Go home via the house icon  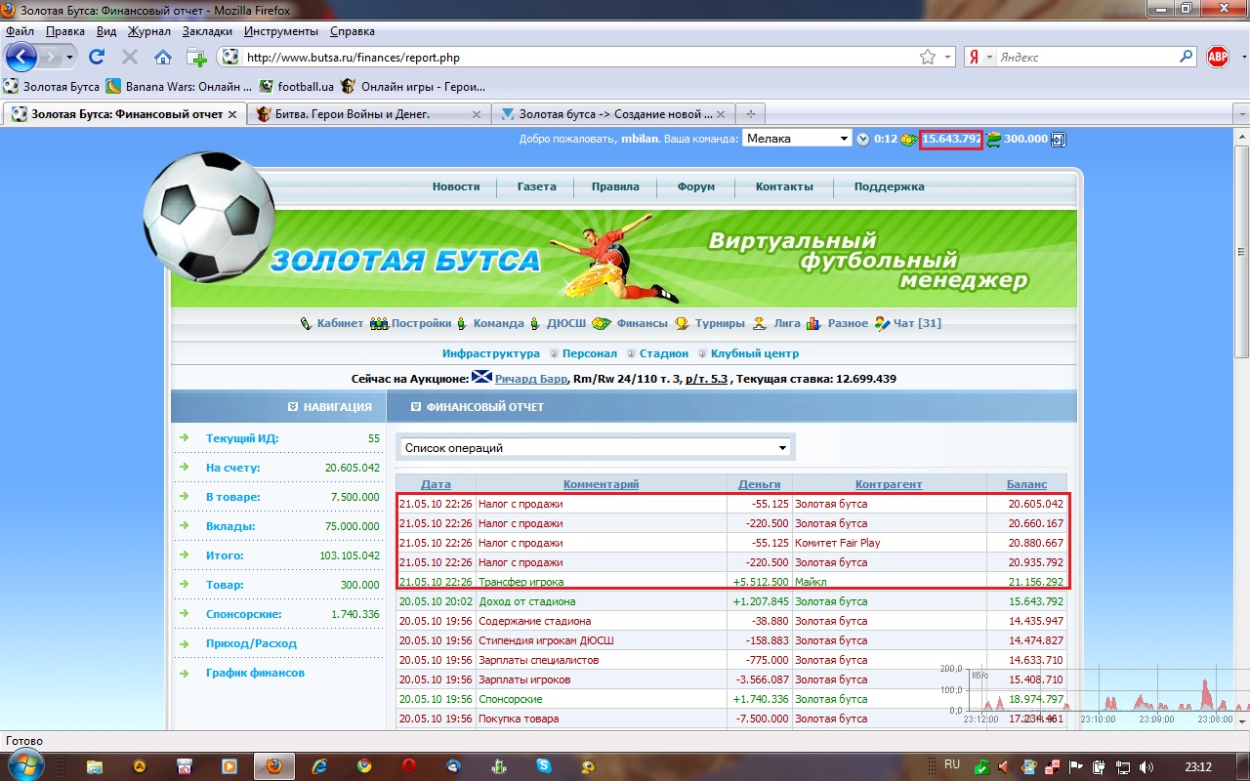[162, 58]
